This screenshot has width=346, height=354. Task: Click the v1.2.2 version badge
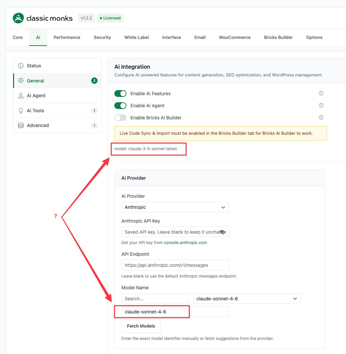[x=86, y=18]
